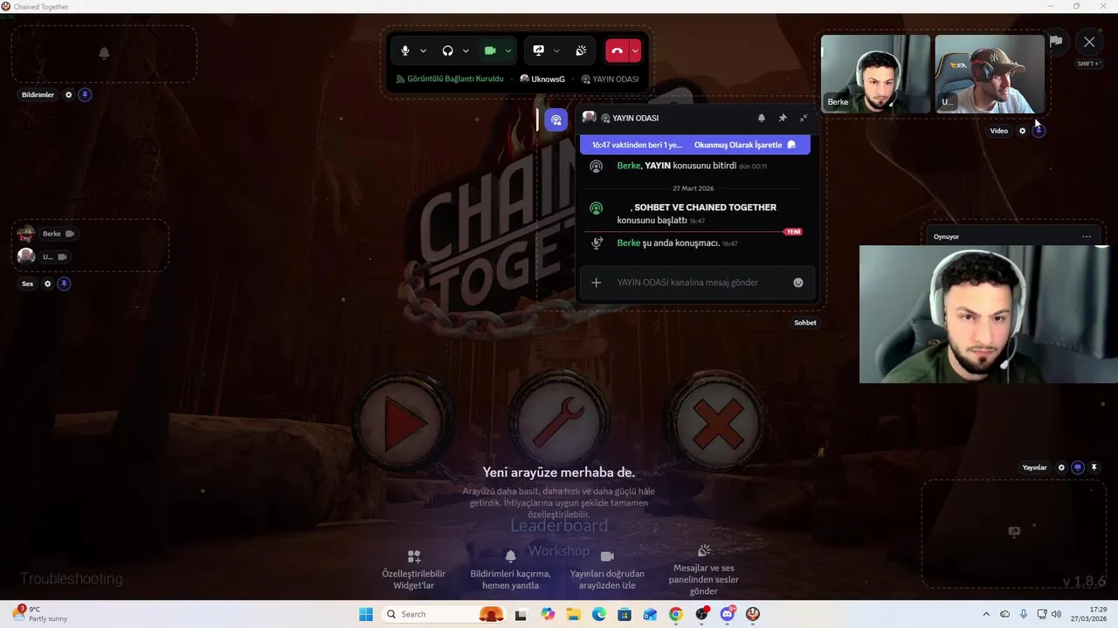Disconnect call with the red phone button
Viewport: 1118px width, 628px height.
click(x=617, y=51)
